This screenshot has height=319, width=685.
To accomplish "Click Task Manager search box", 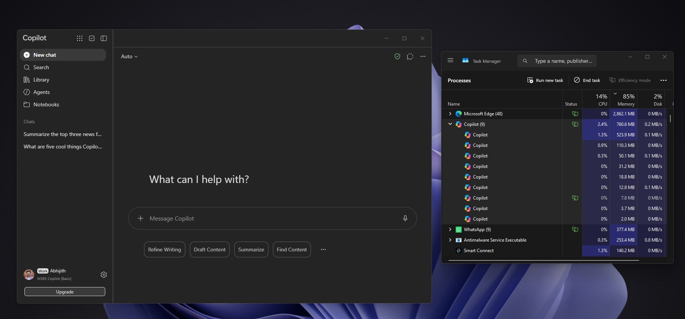I will 557,61.
